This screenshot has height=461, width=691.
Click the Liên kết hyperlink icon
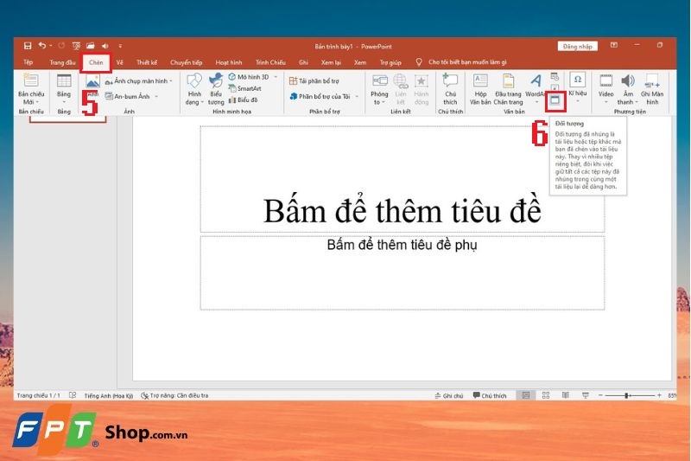401,90
